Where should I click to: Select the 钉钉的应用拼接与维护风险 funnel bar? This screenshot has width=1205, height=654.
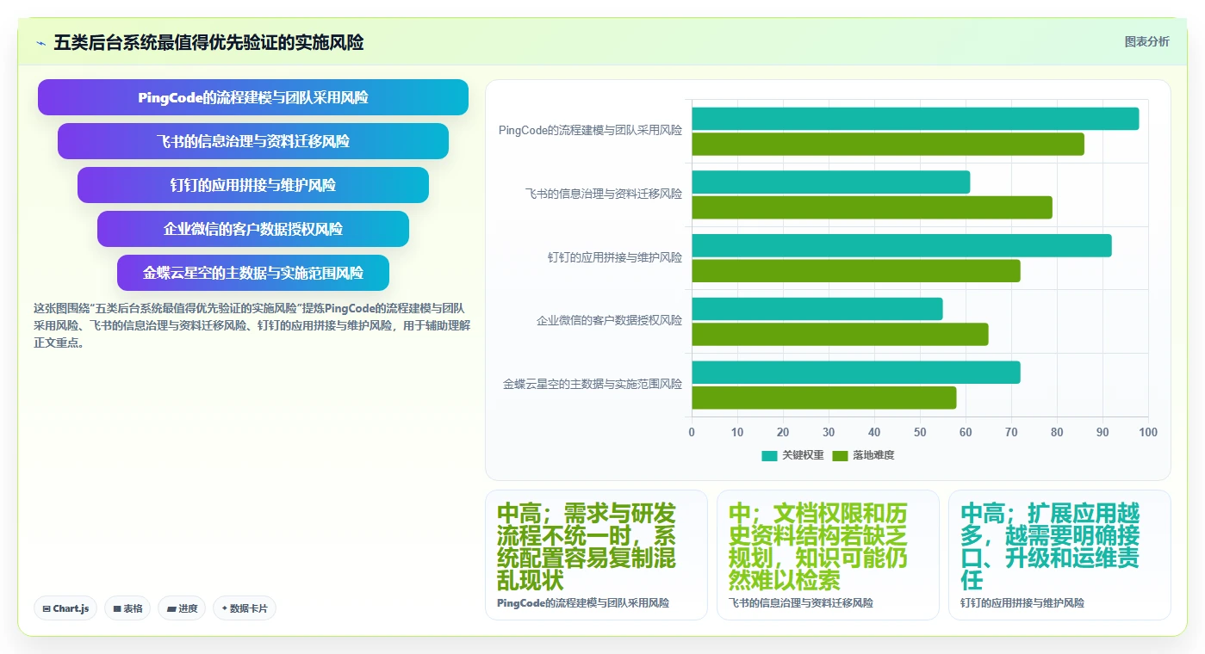click(x=253, y=185)
